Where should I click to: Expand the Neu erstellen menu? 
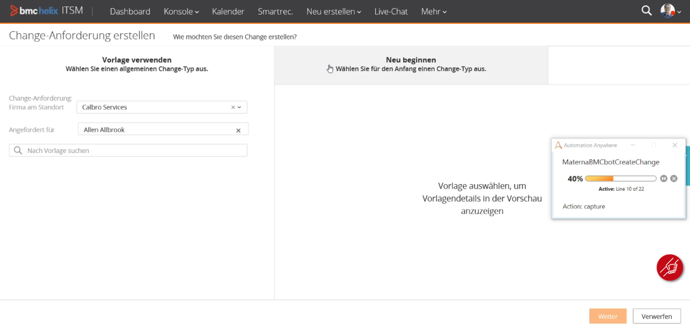pos(333,11)
